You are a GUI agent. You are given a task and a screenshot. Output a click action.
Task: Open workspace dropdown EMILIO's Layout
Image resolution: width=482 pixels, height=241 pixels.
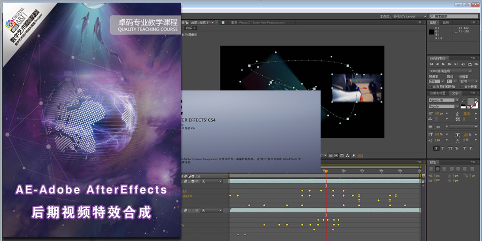[x=410, y=17]
